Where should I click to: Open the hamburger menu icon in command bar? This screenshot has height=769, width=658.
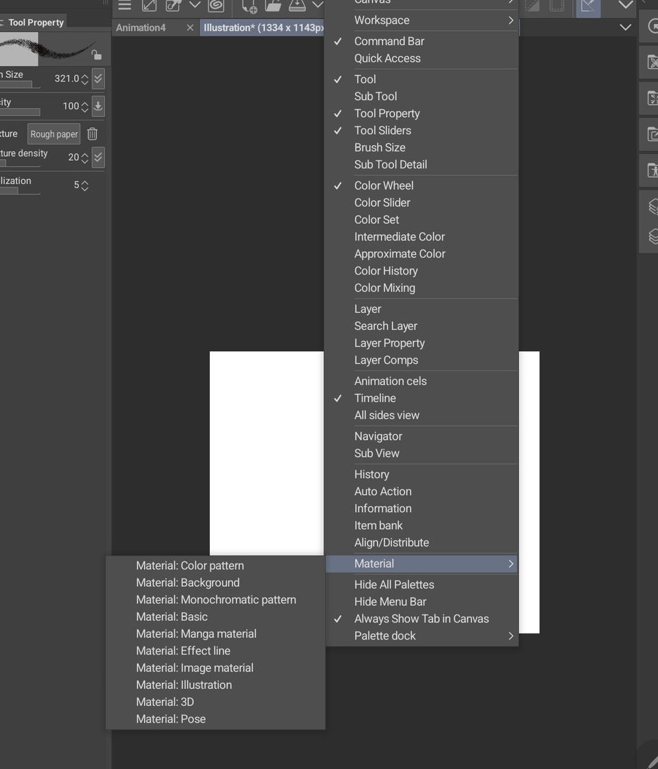(x=124, y=5)
